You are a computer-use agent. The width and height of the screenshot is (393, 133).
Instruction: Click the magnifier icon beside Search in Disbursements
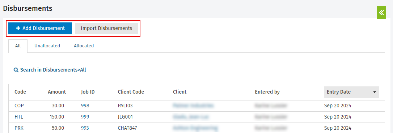tap(16, 70)
